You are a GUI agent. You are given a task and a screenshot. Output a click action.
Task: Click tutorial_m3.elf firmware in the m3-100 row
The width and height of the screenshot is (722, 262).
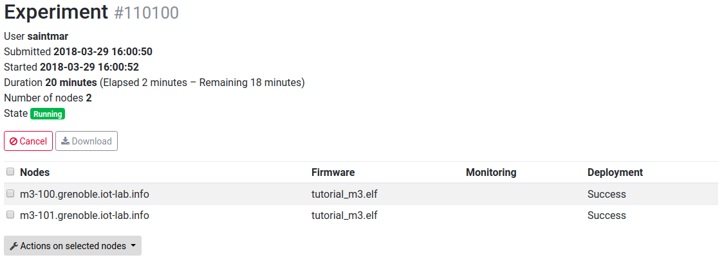point(344,195)
